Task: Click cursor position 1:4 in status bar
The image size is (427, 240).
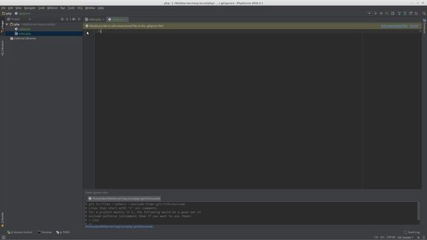Action: (376, 237)
